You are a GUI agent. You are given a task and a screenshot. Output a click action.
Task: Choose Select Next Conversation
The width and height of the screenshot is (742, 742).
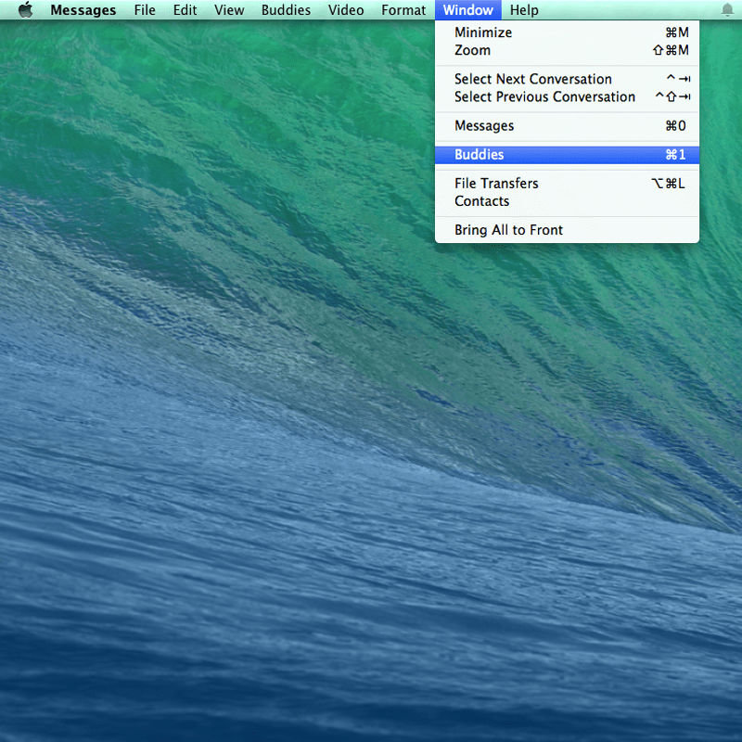567,79
